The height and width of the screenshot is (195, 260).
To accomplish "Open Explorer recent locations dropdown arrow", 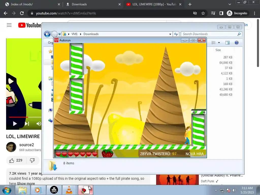I will pos(59,34).
